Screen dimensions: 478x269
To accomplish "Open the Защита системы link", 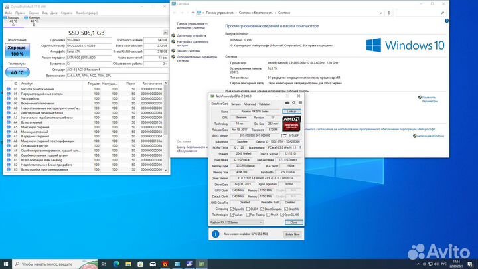I will click(x=189, y=51).
